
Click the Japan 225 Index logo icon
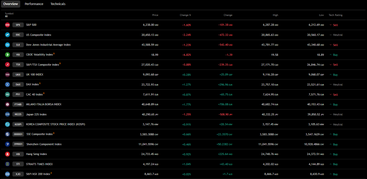(x=7, y=115)
